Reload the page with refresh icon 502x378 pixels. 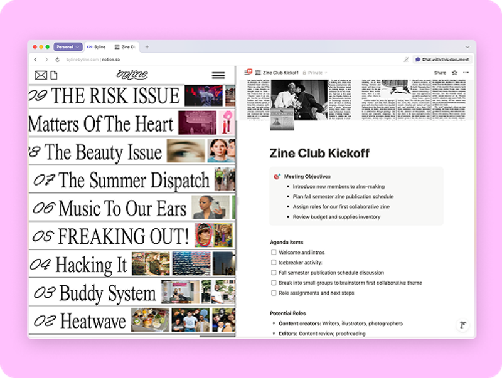[58, 60]
